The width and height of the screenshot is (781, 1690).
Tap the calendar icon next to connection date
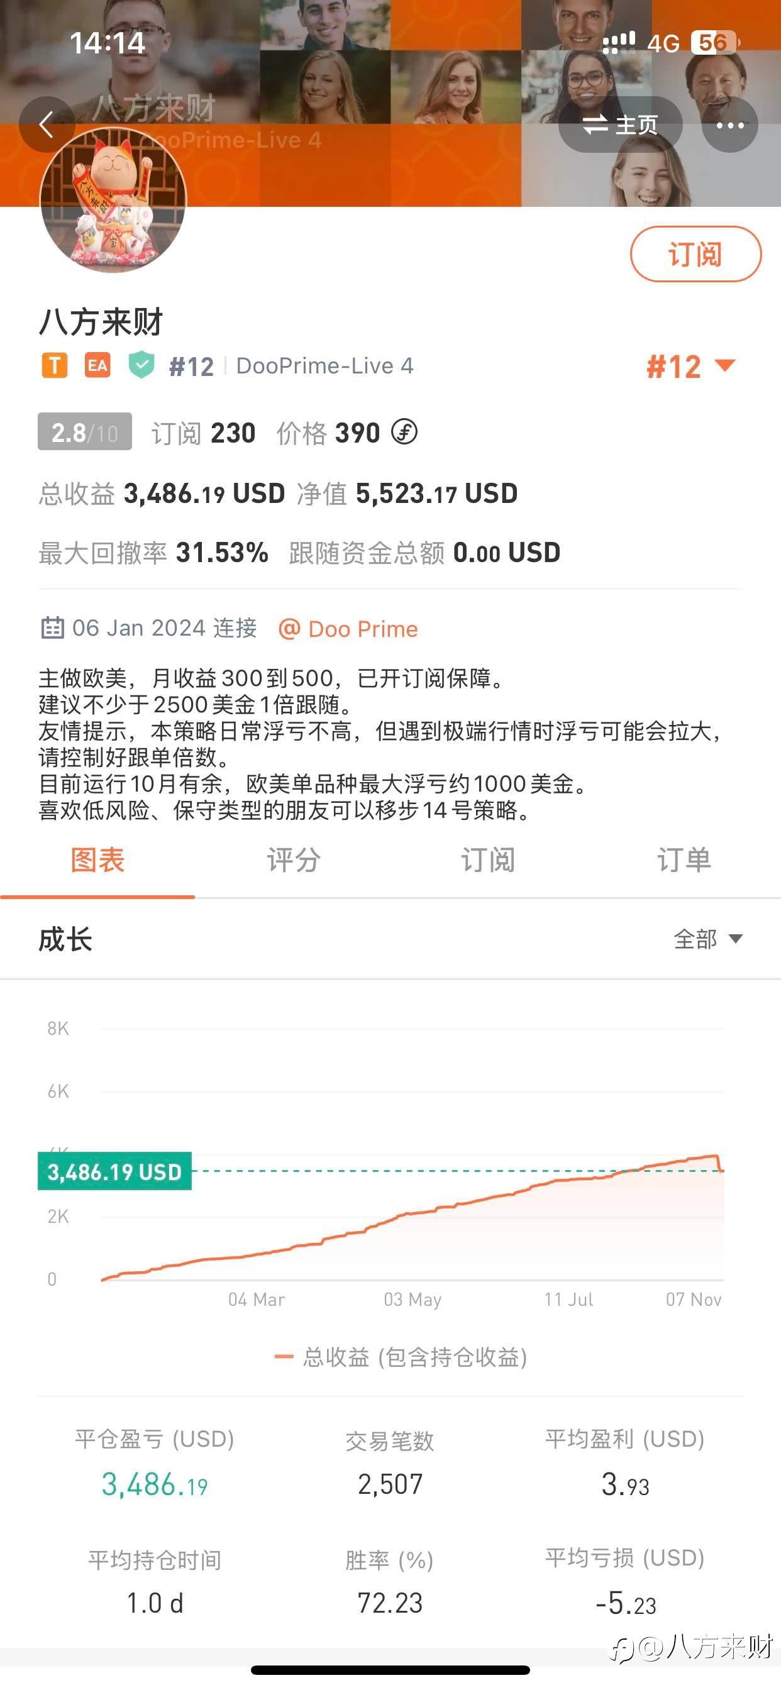(52, 628)
